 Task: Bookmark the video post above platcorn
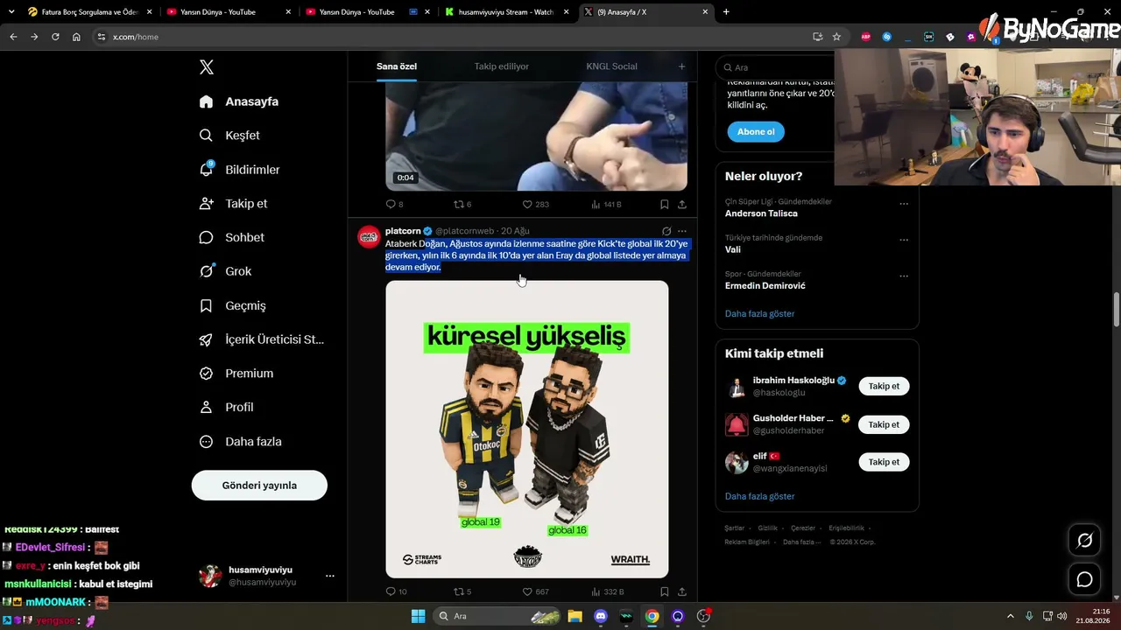(x=665, y=204)
